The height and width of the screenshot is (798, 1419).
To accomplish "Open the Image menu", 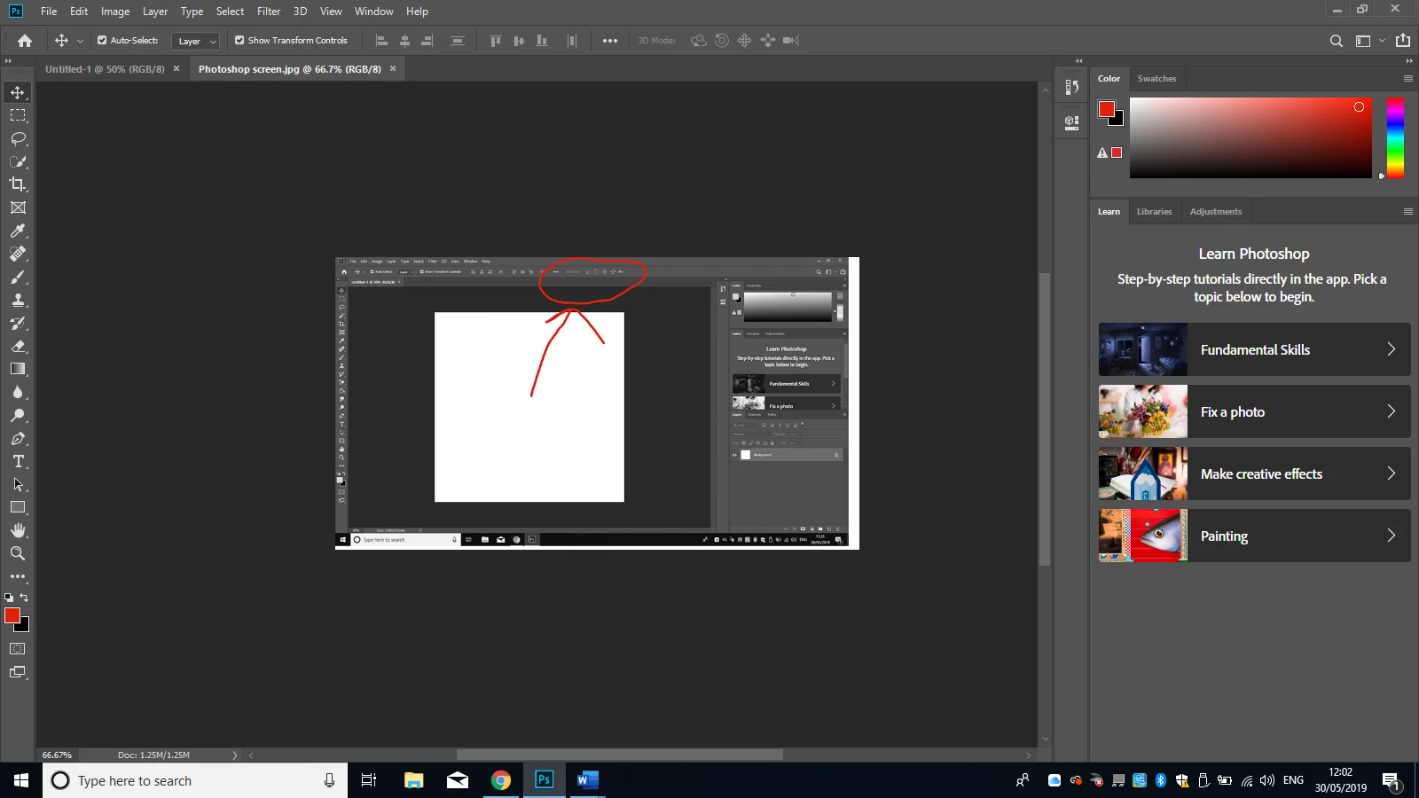I will tap(115, 12).
